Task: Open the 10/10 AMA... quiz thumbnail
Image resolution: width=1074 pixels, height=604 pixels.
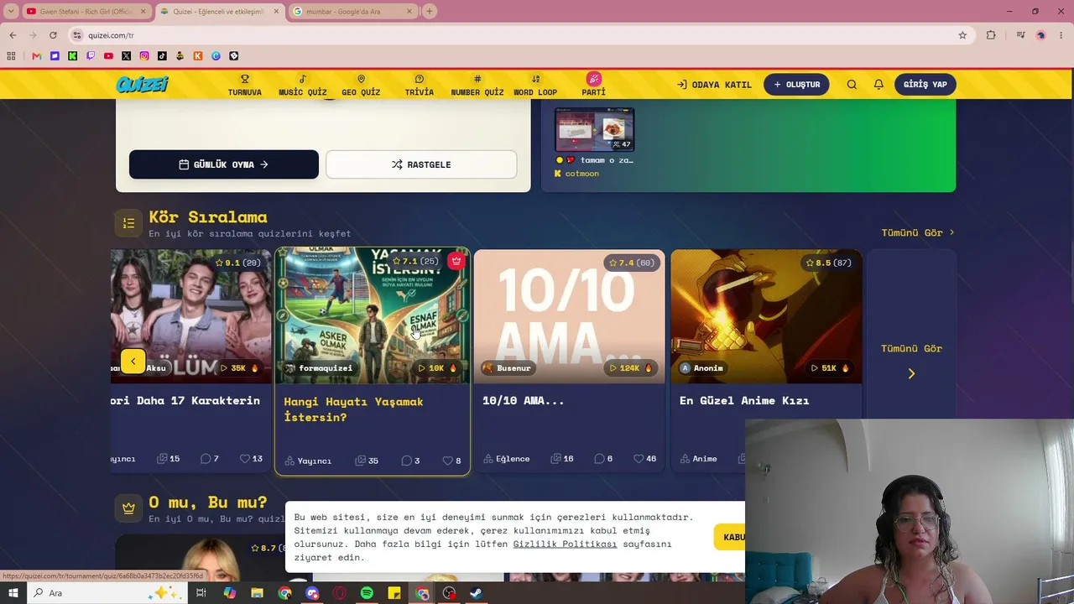Action: pyautogui.click(x=569, y=316)
